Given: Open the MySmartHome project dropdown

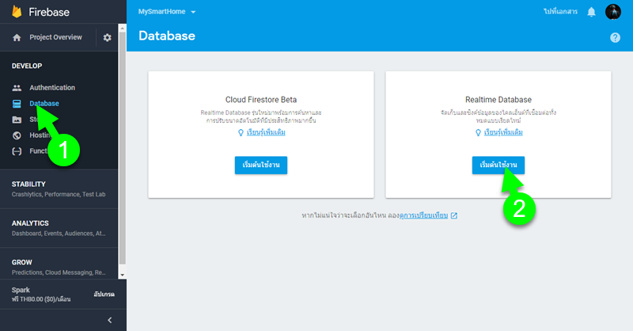Looking at the screenshot, I should pos(167,12).
